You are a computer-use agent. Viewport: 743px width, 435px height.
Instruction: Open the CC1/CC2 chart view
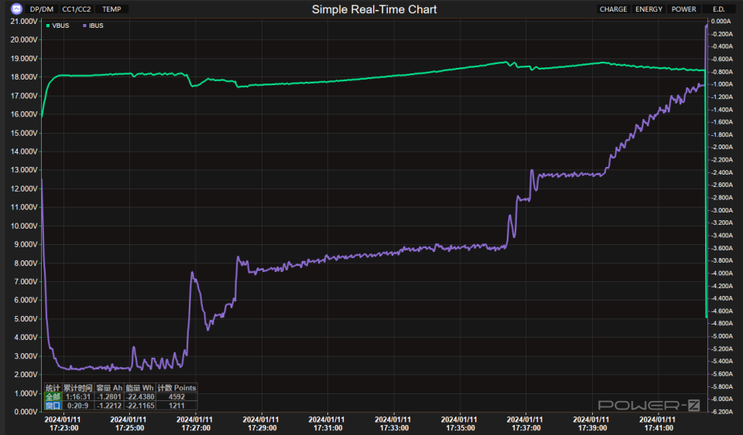(x=77, y=9)
